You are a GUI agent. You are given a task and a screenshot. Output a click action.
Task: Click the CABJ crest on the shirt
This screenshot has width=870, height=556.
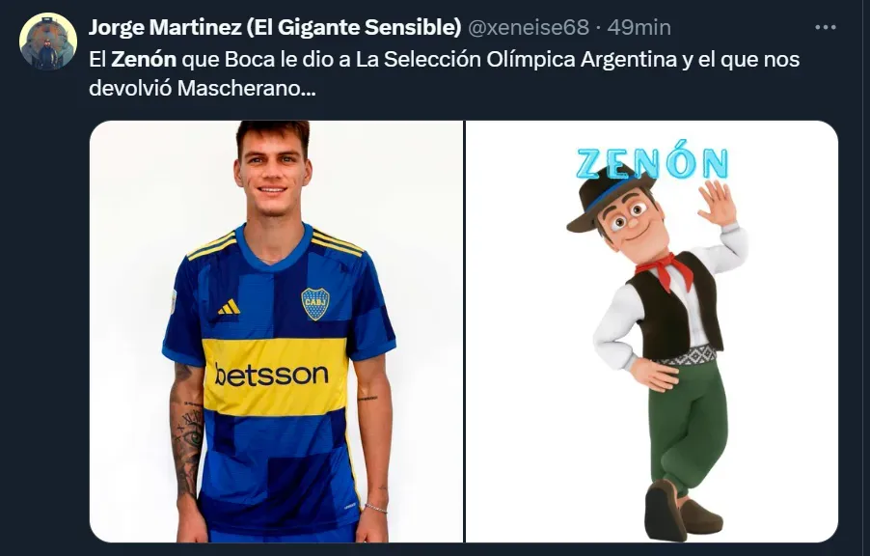click(x=315, y=304)
